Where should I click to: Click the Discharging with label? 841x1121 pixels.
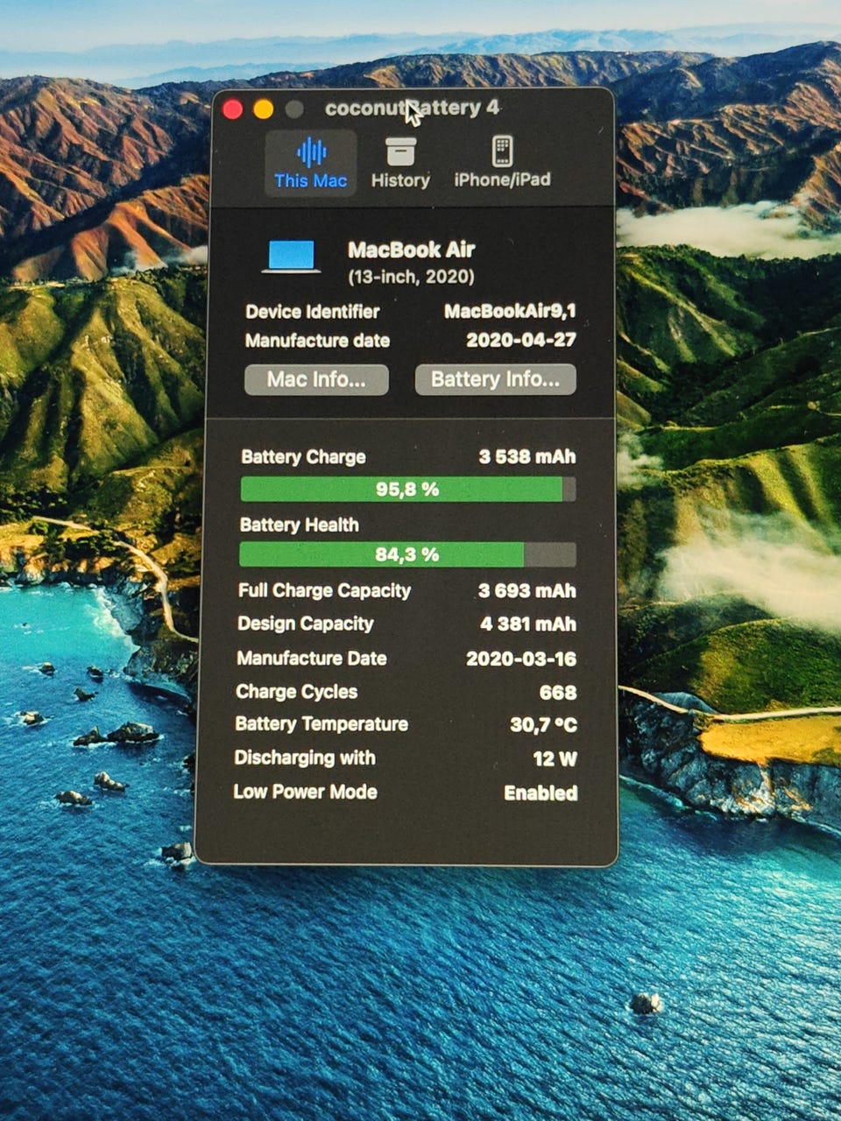tap(305, 758)
